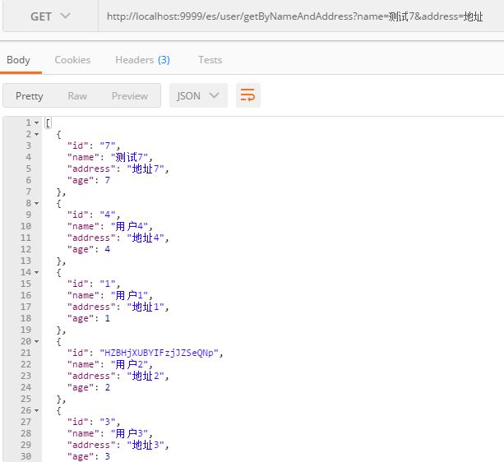Open the GET method dropdown
504x462 pixels.
tap(50, 16)
